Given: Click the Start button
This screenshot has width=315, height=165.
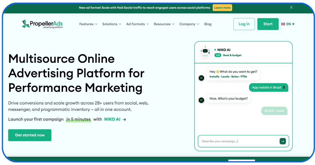Looking at the screenshot, I should tap(268, 24).
